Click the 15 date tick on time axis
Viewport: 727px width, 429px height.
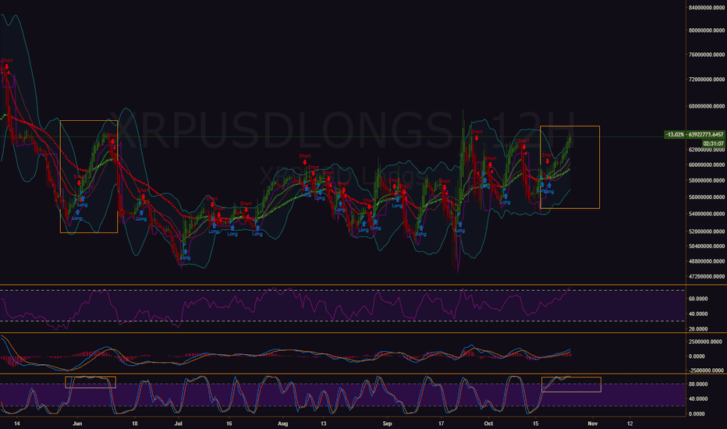coord(536,424)
